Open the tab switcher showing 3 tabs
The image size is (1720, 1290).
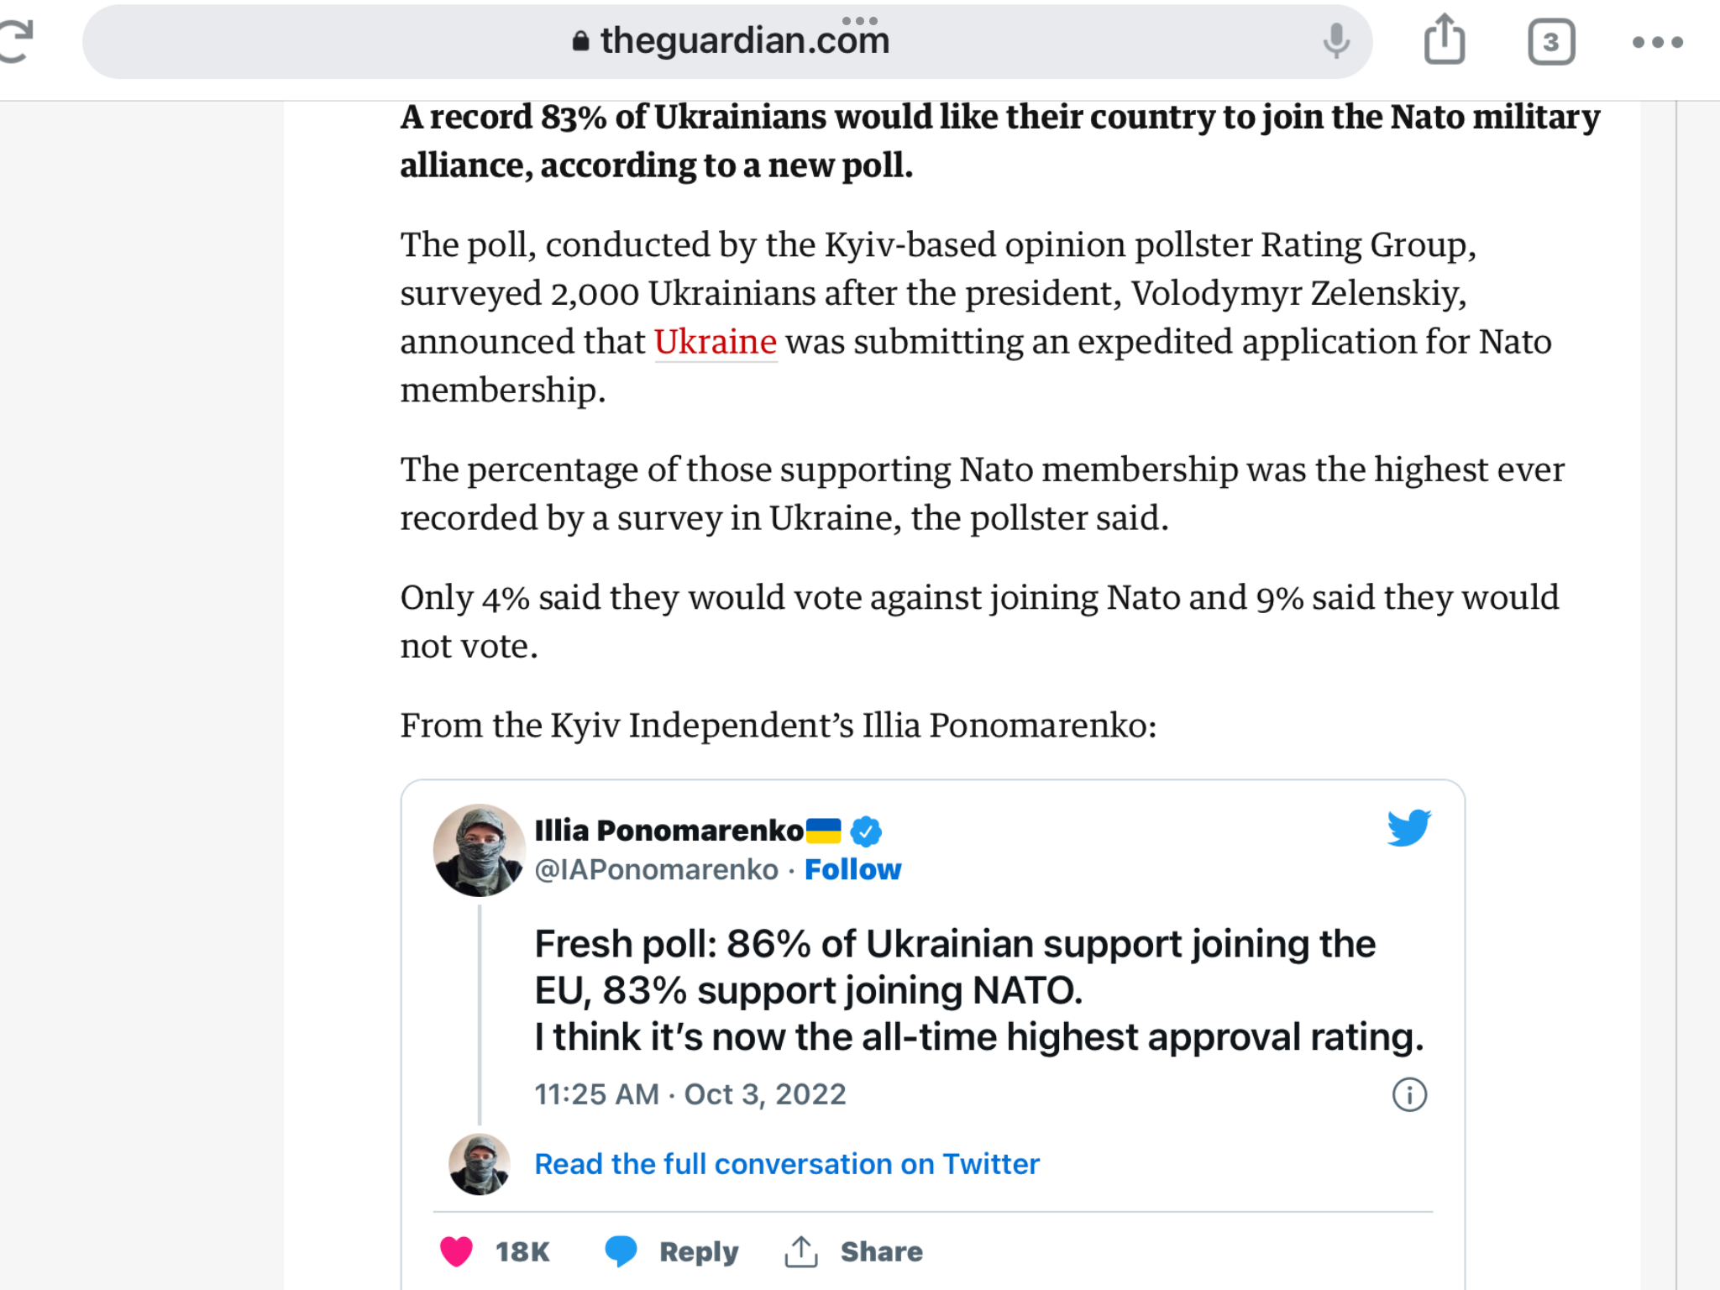[1551, 42]
